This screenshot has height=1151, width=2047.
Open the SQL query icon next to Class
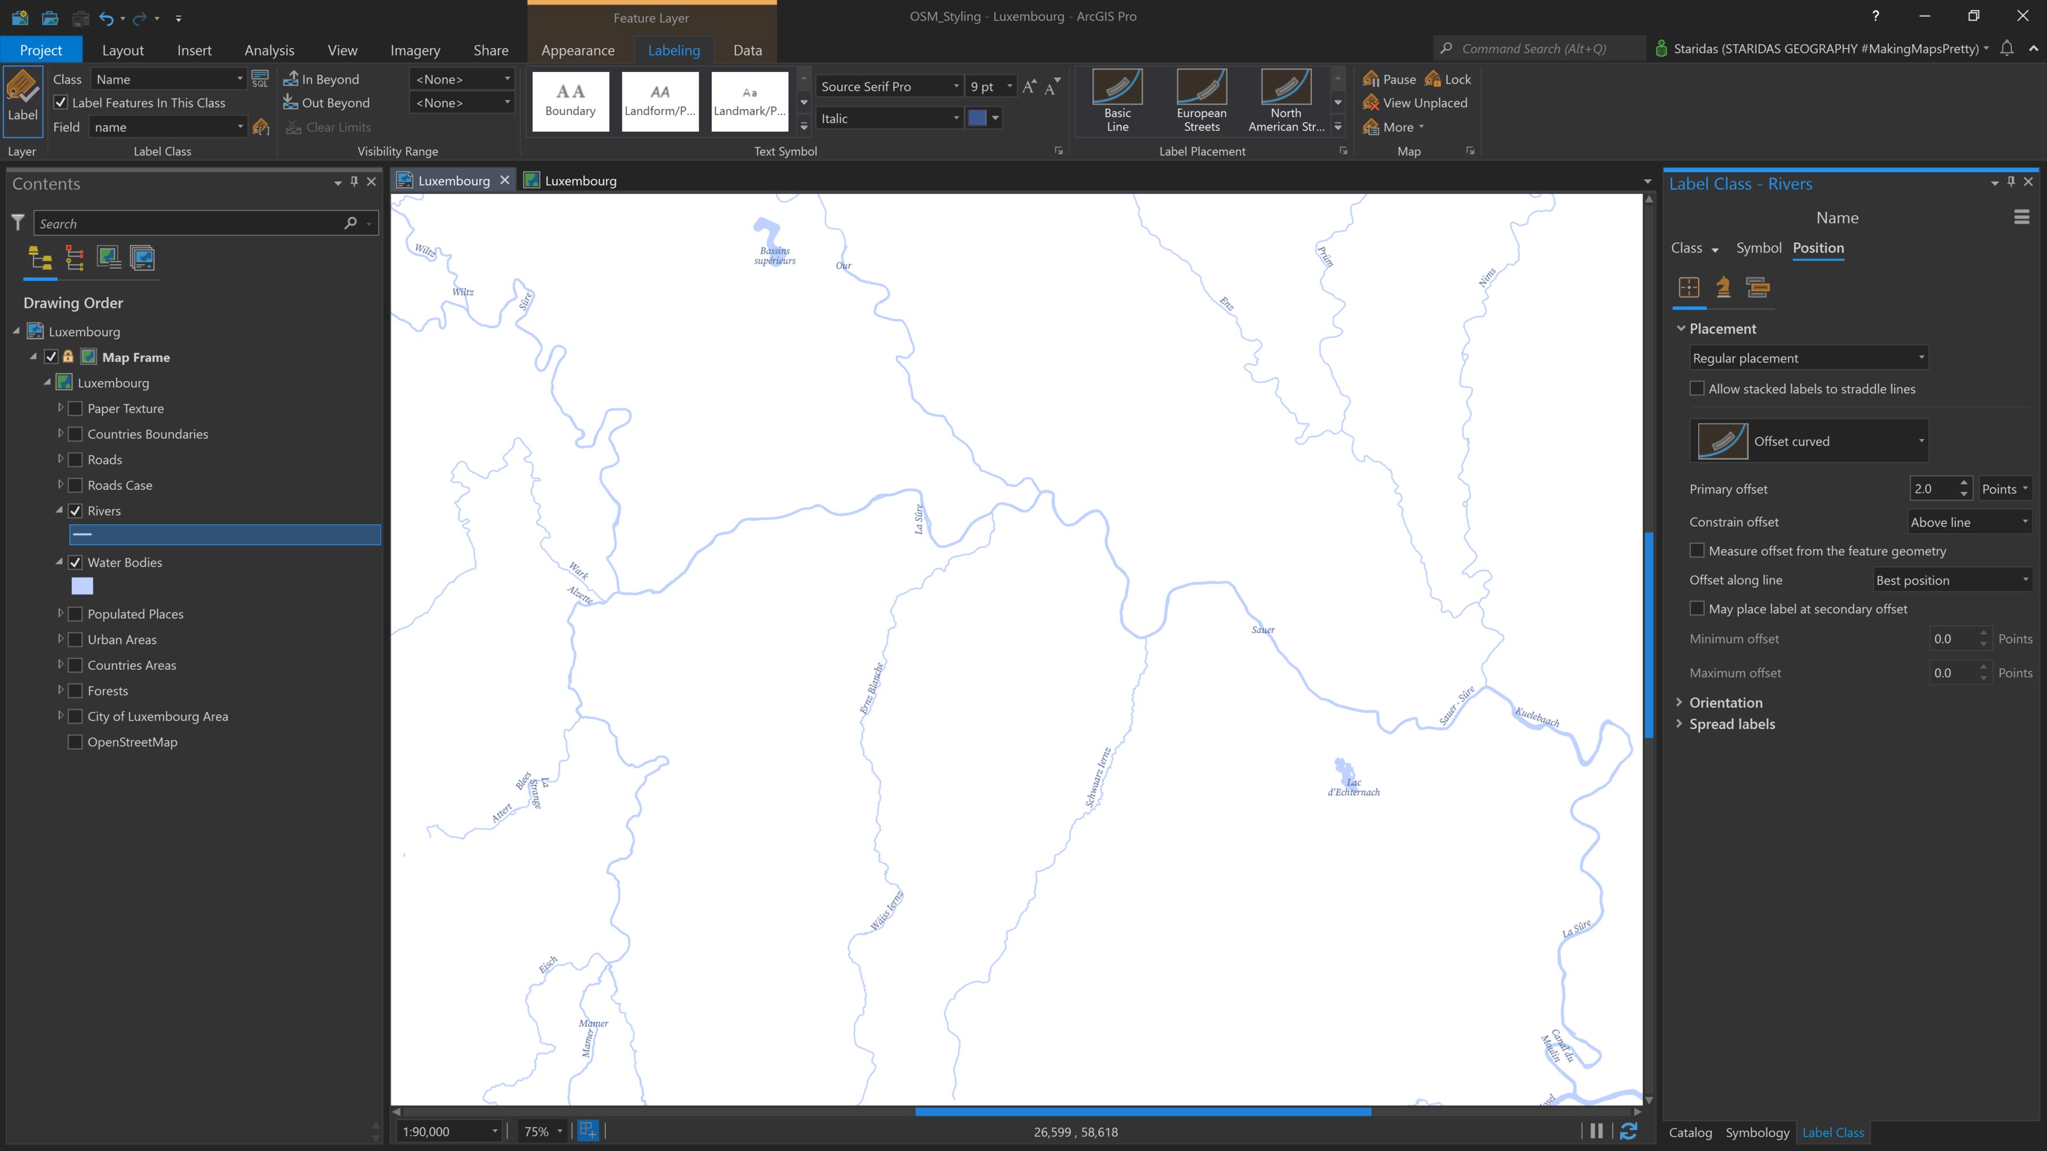tap(260, 79)
